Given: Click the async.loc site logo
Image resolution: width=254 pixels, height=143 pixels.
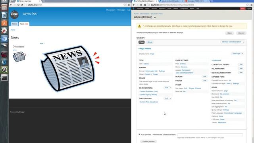Looking at the screenshot, I should pos(14,14).
